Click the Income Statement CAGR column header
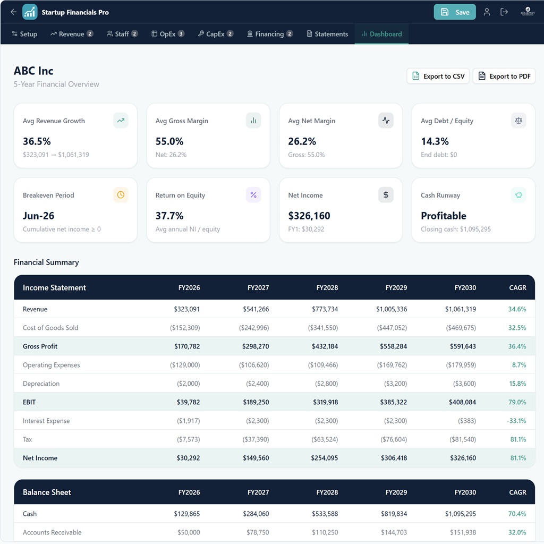The height and width of the screenshot is (544, 544). tap(517, 287)
